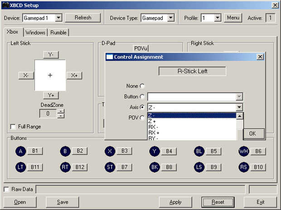Viewport: 281px width, 210px height.
Task: Expand the Button assignment combo box
Action: pos(239,97)
